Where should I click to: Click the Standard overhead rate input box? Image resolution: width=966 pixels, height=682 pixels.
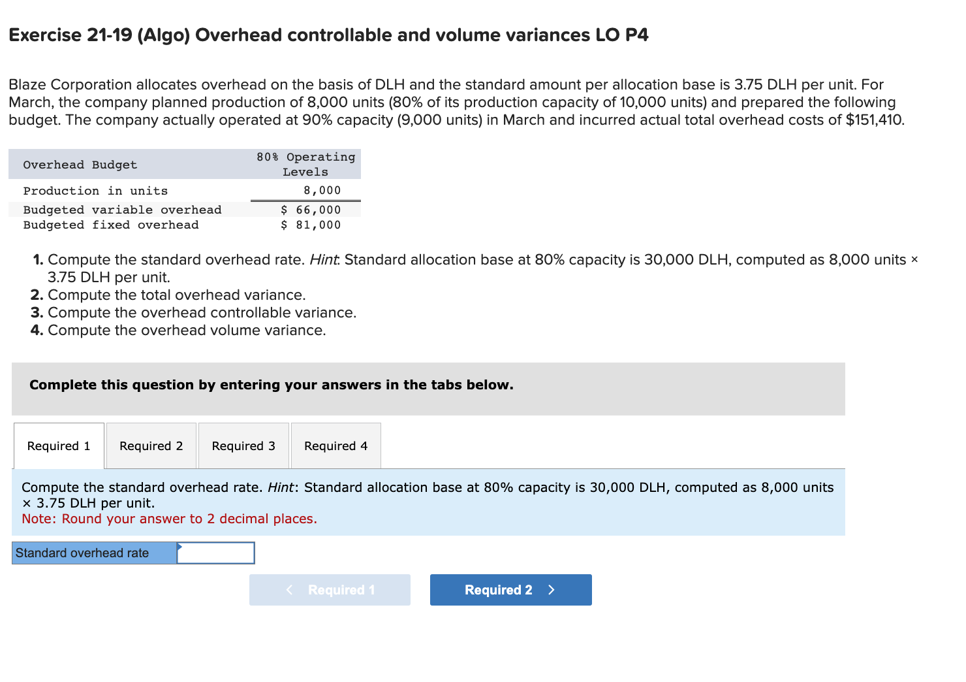pos(215,553)
